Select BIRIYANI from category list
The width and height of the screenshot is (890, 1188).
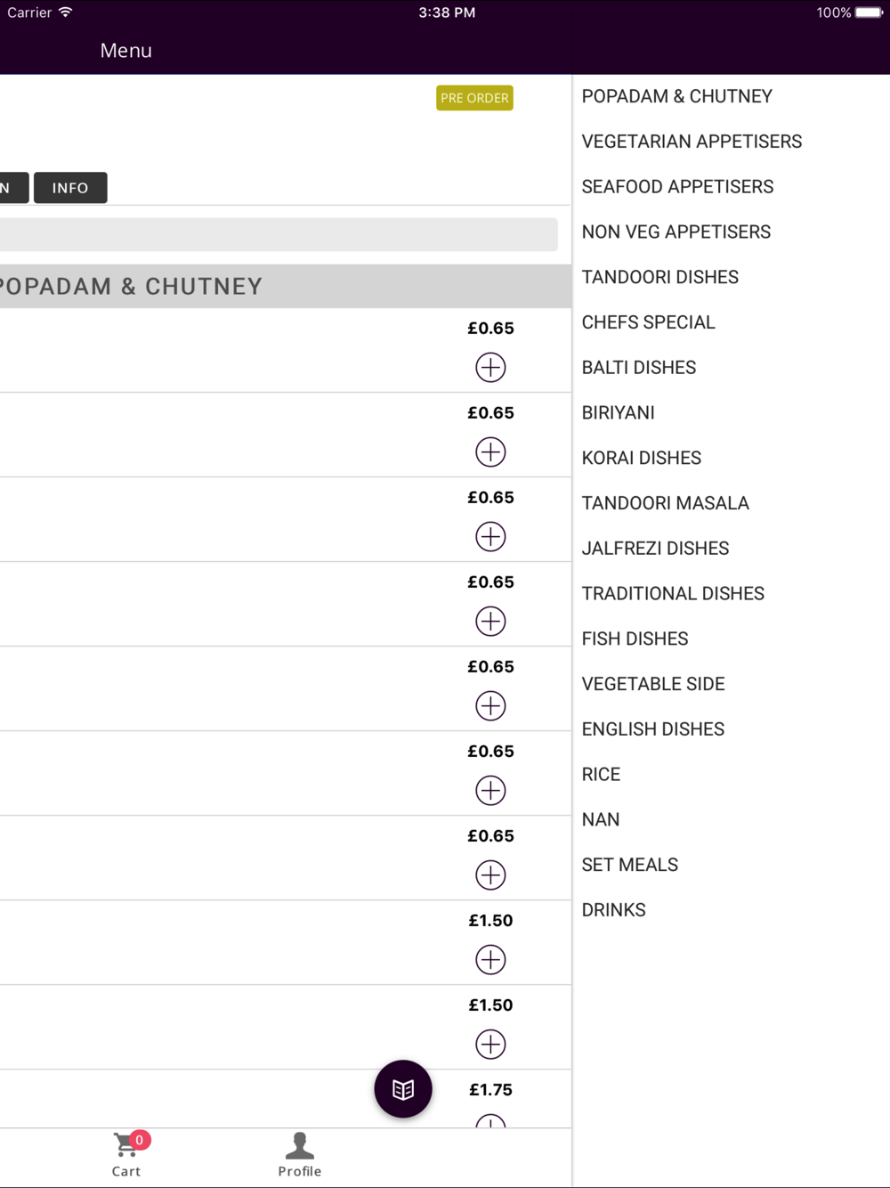(618, 413)
